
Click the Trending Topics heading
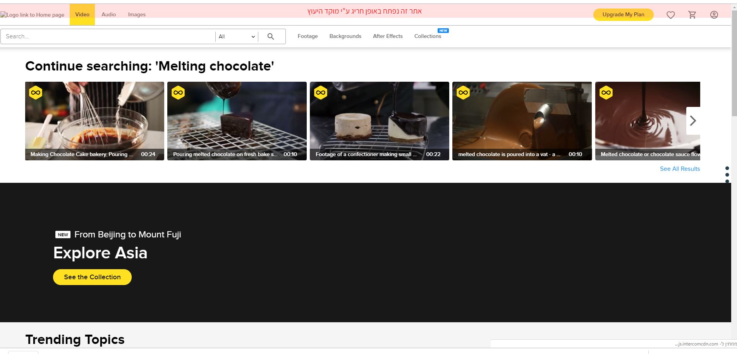pos(75,340)
